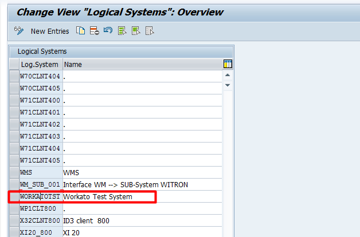Select the WORKATOTST row selector
The height and width of the screenshot is (237, 360).
[x=14, y=197]
